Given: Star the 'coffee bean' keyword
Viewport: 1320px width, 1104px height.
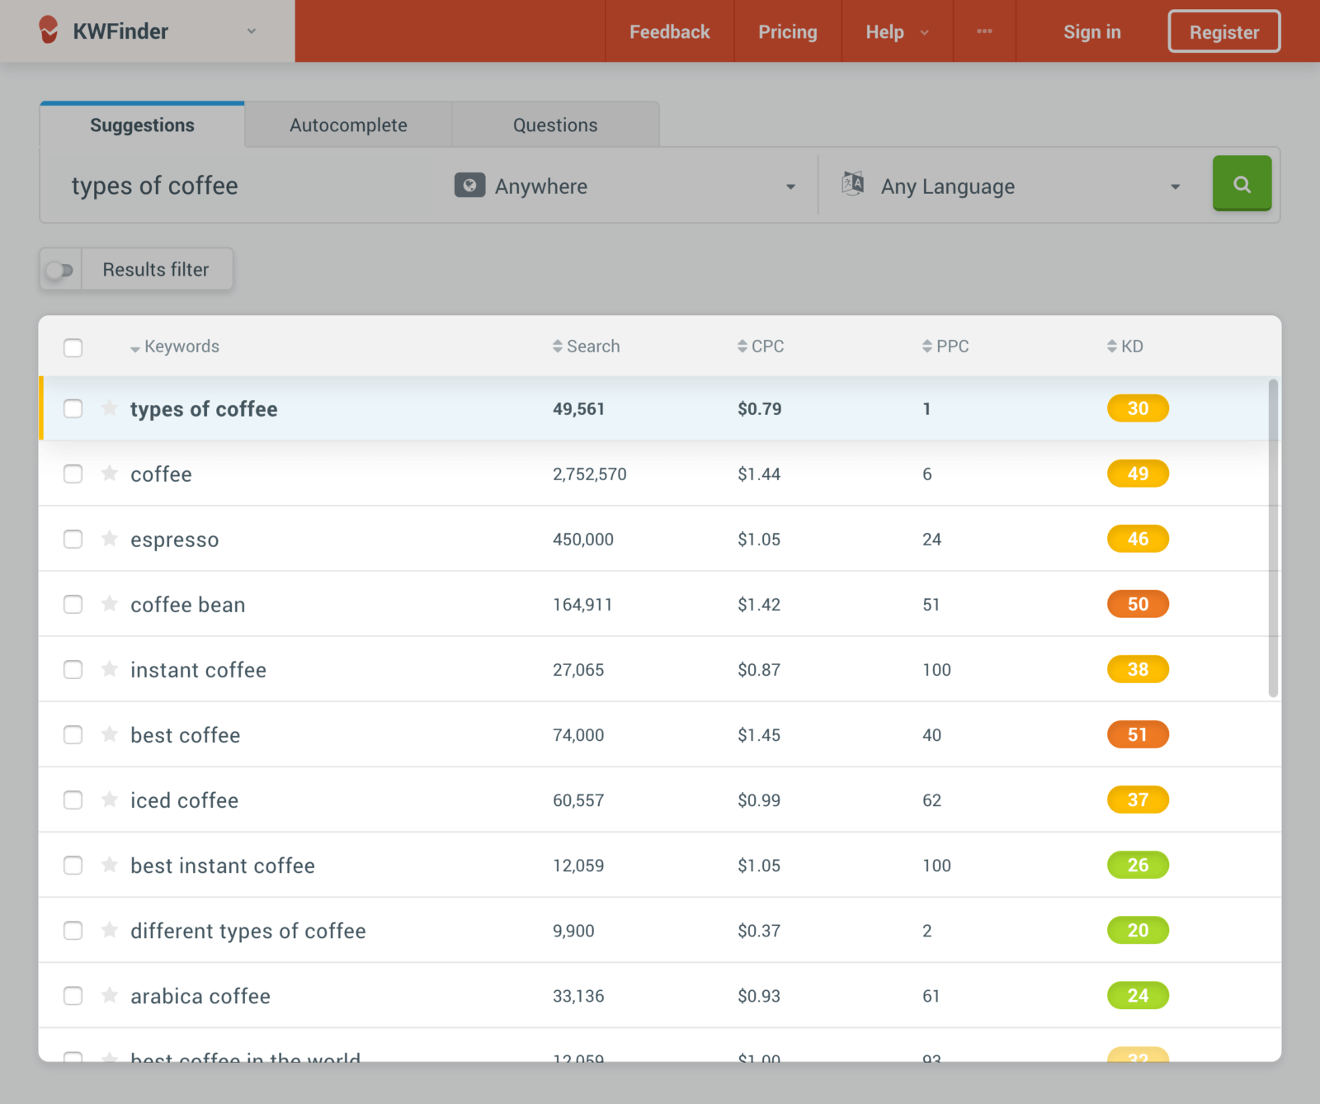Looking at the screenshot, I should pos(109,604).
